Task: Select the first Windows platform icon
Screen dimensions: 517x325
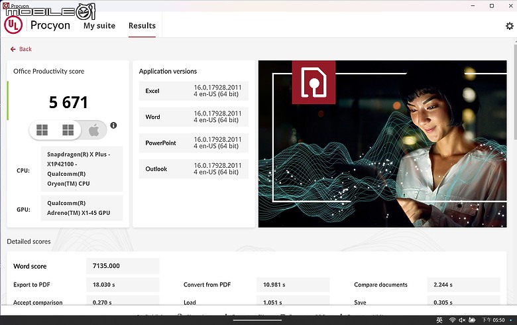Action: [42, 130]
